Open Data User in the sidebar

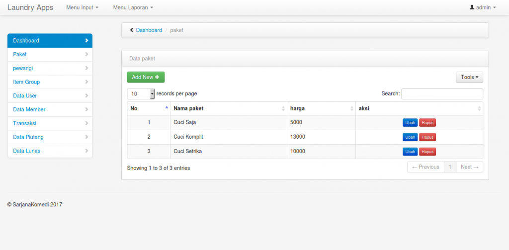(50, 96)
